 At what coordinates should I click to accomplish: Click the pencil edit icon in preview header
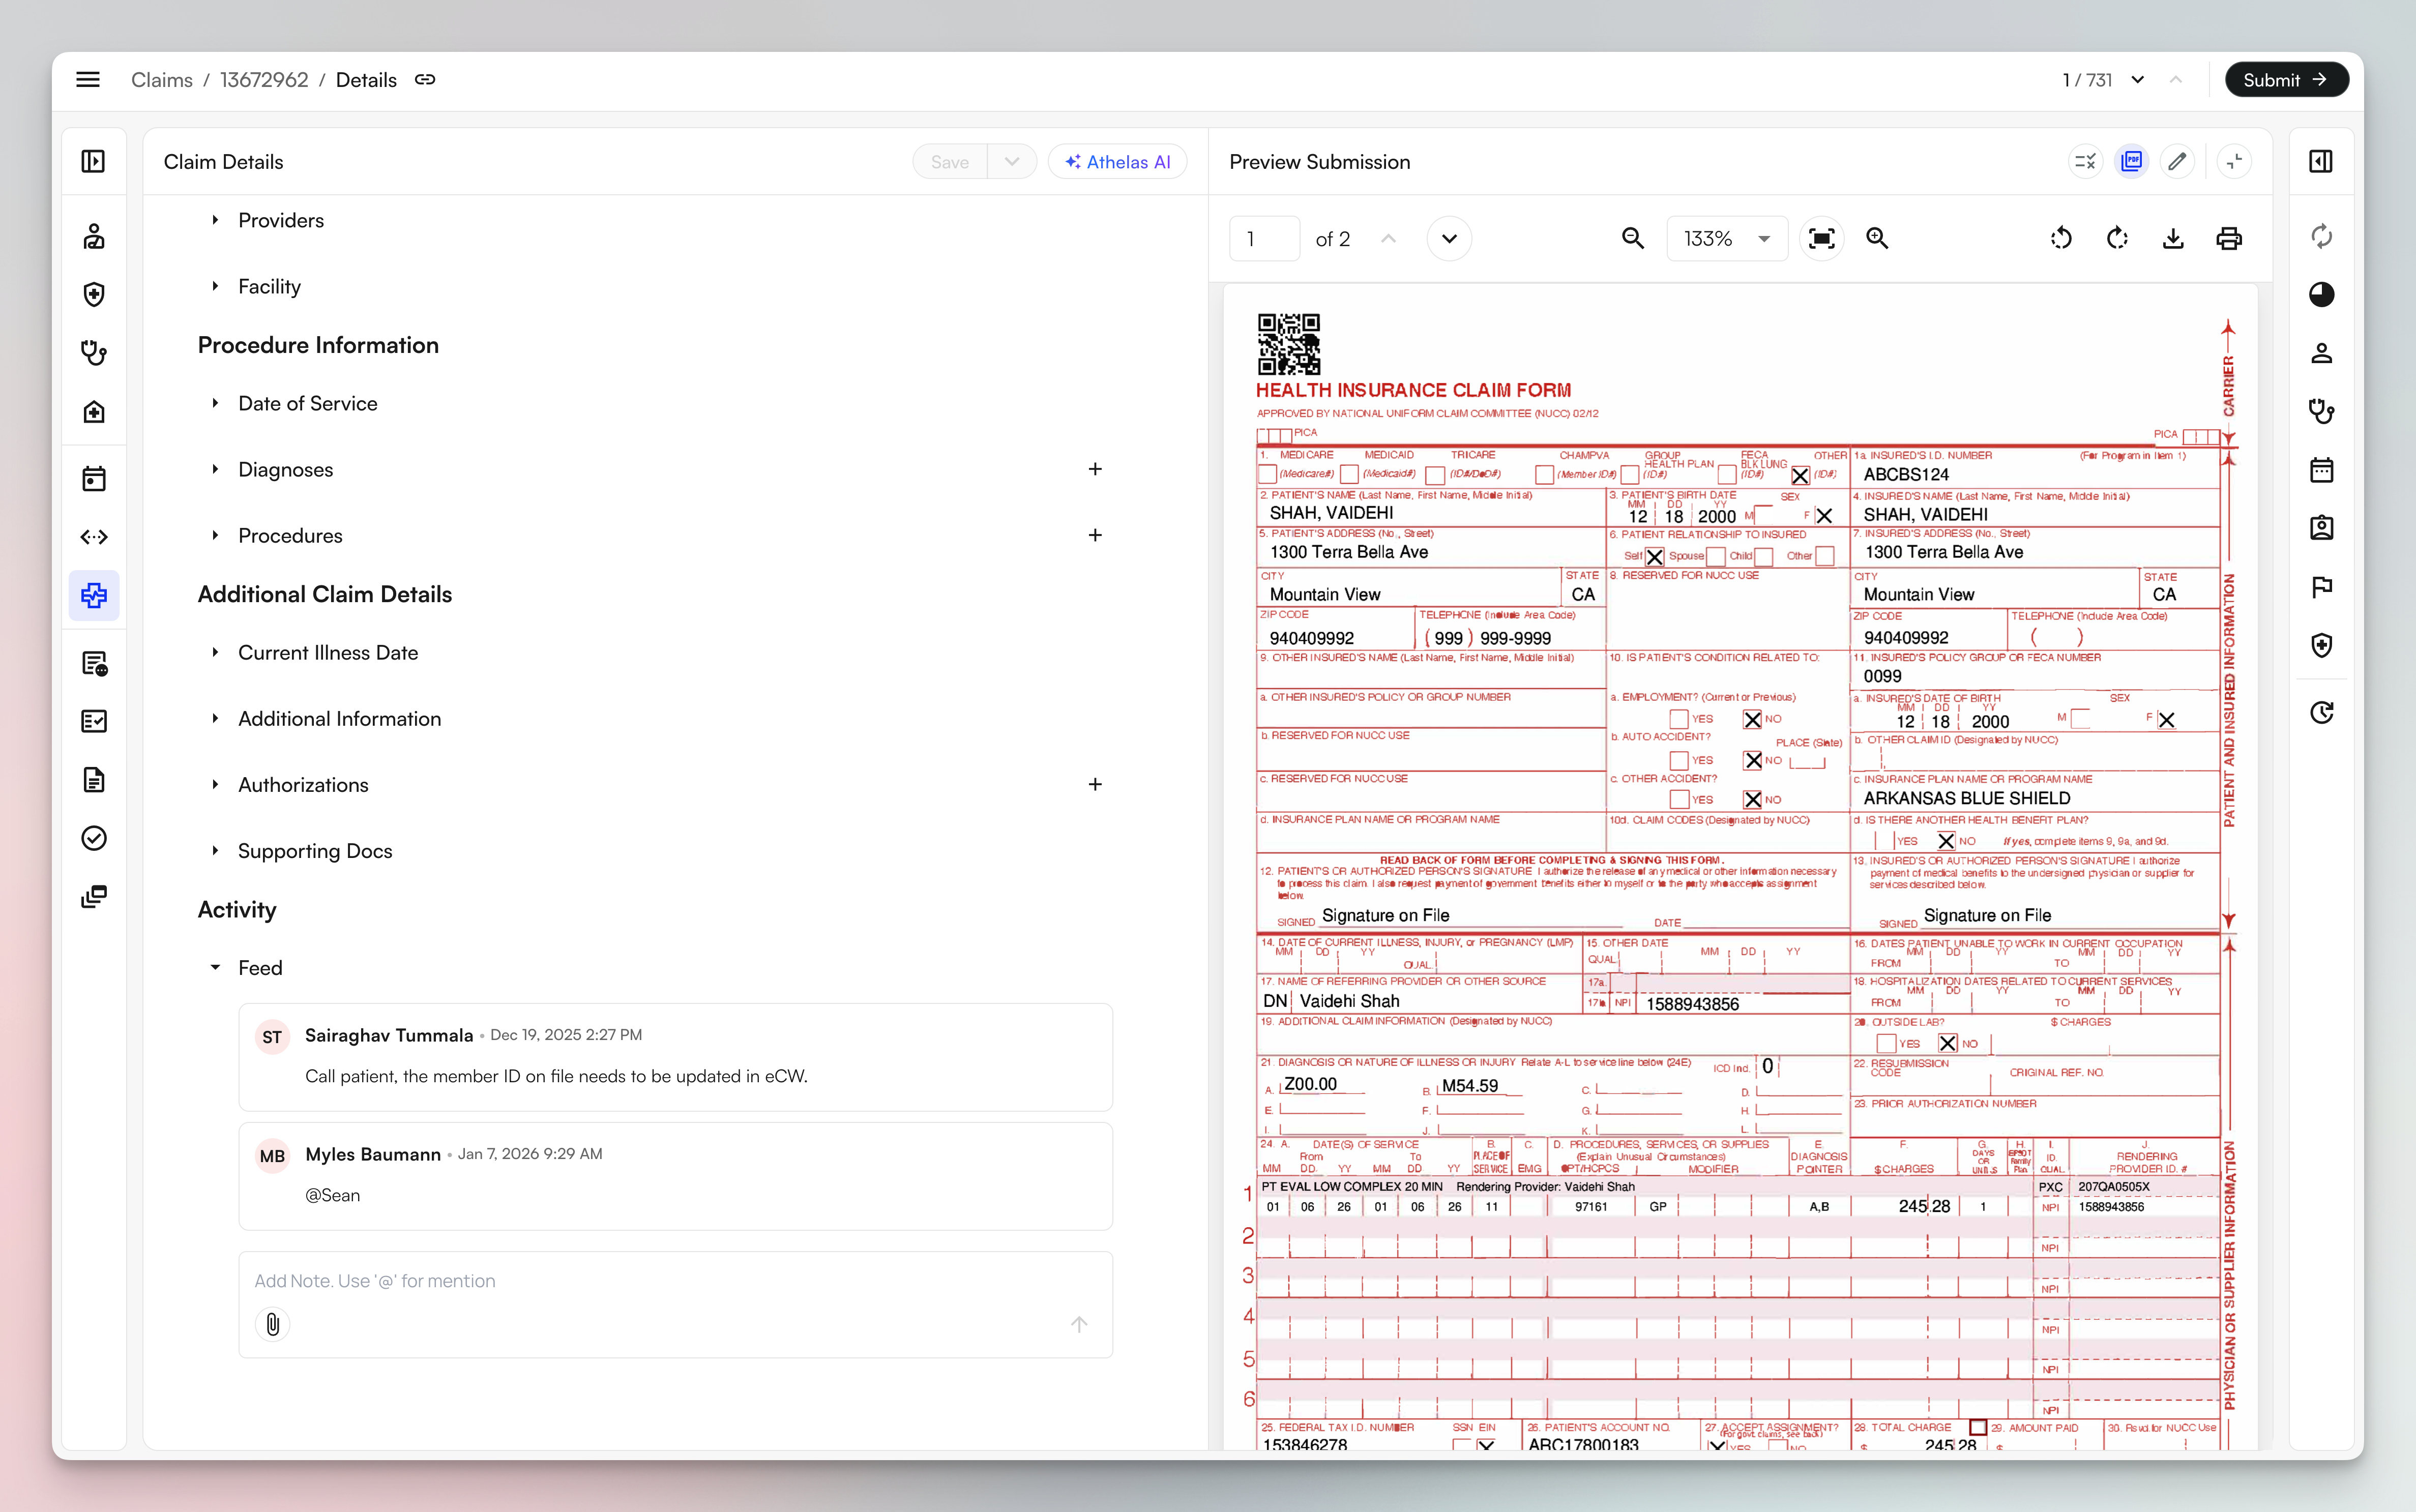2177,161
